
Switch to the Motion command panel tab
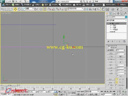[118, 13]
